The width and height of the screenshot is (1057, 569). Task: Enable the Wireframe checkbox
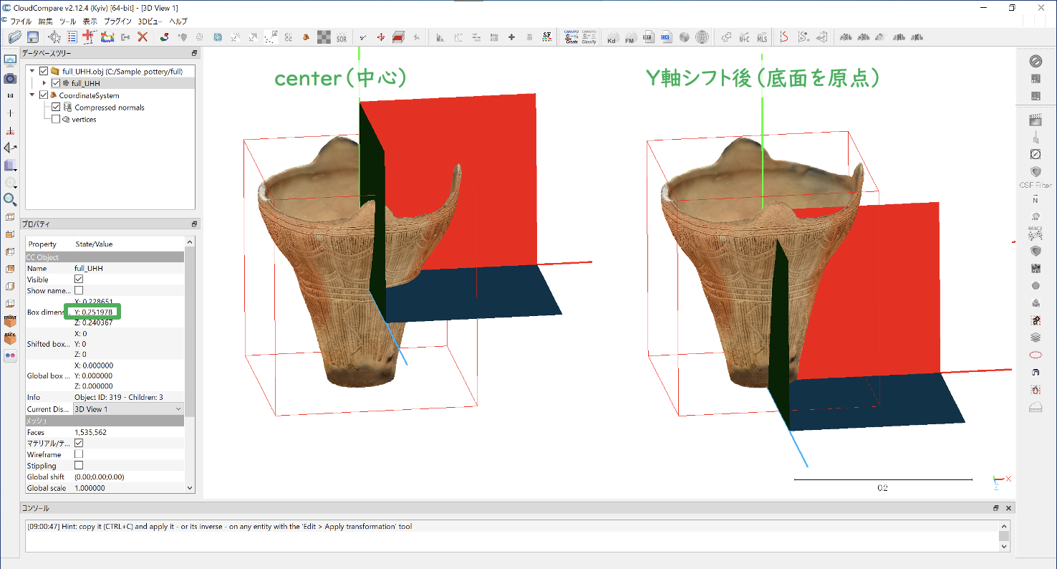tap(79, 454)
